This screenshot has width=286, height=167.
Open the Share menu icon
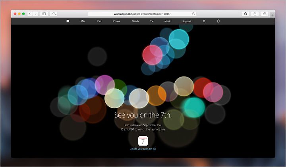click(x=255, y=13)
